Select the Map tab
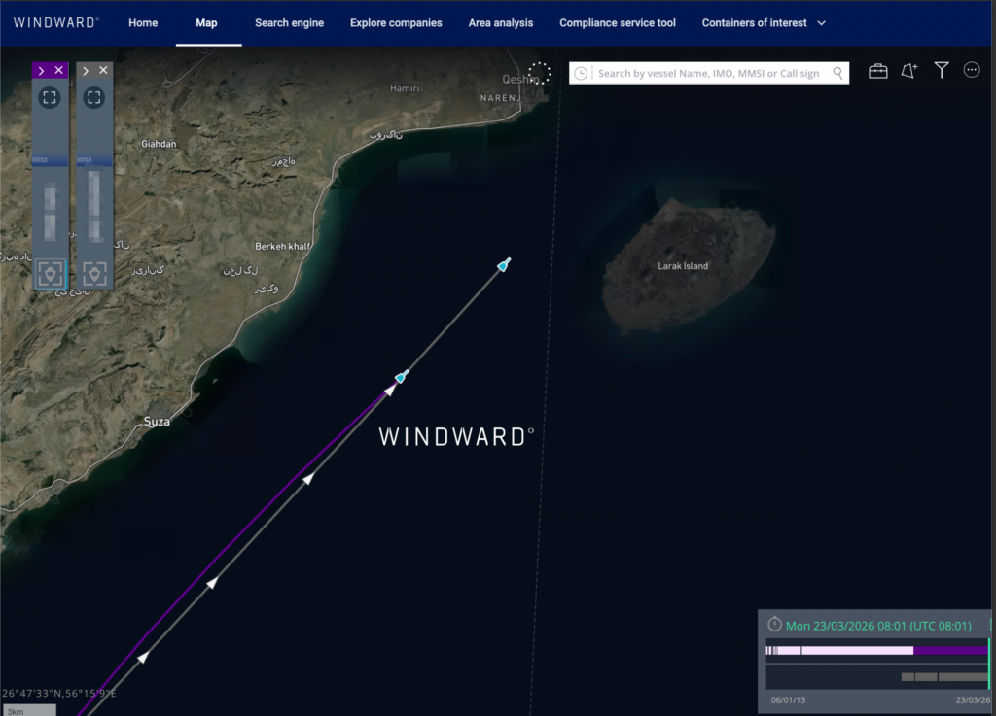996x716 pixels. point(206,23)
